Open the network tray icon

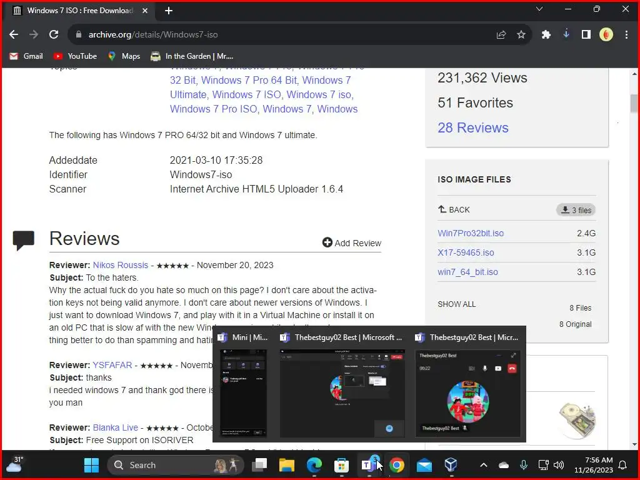543,465
